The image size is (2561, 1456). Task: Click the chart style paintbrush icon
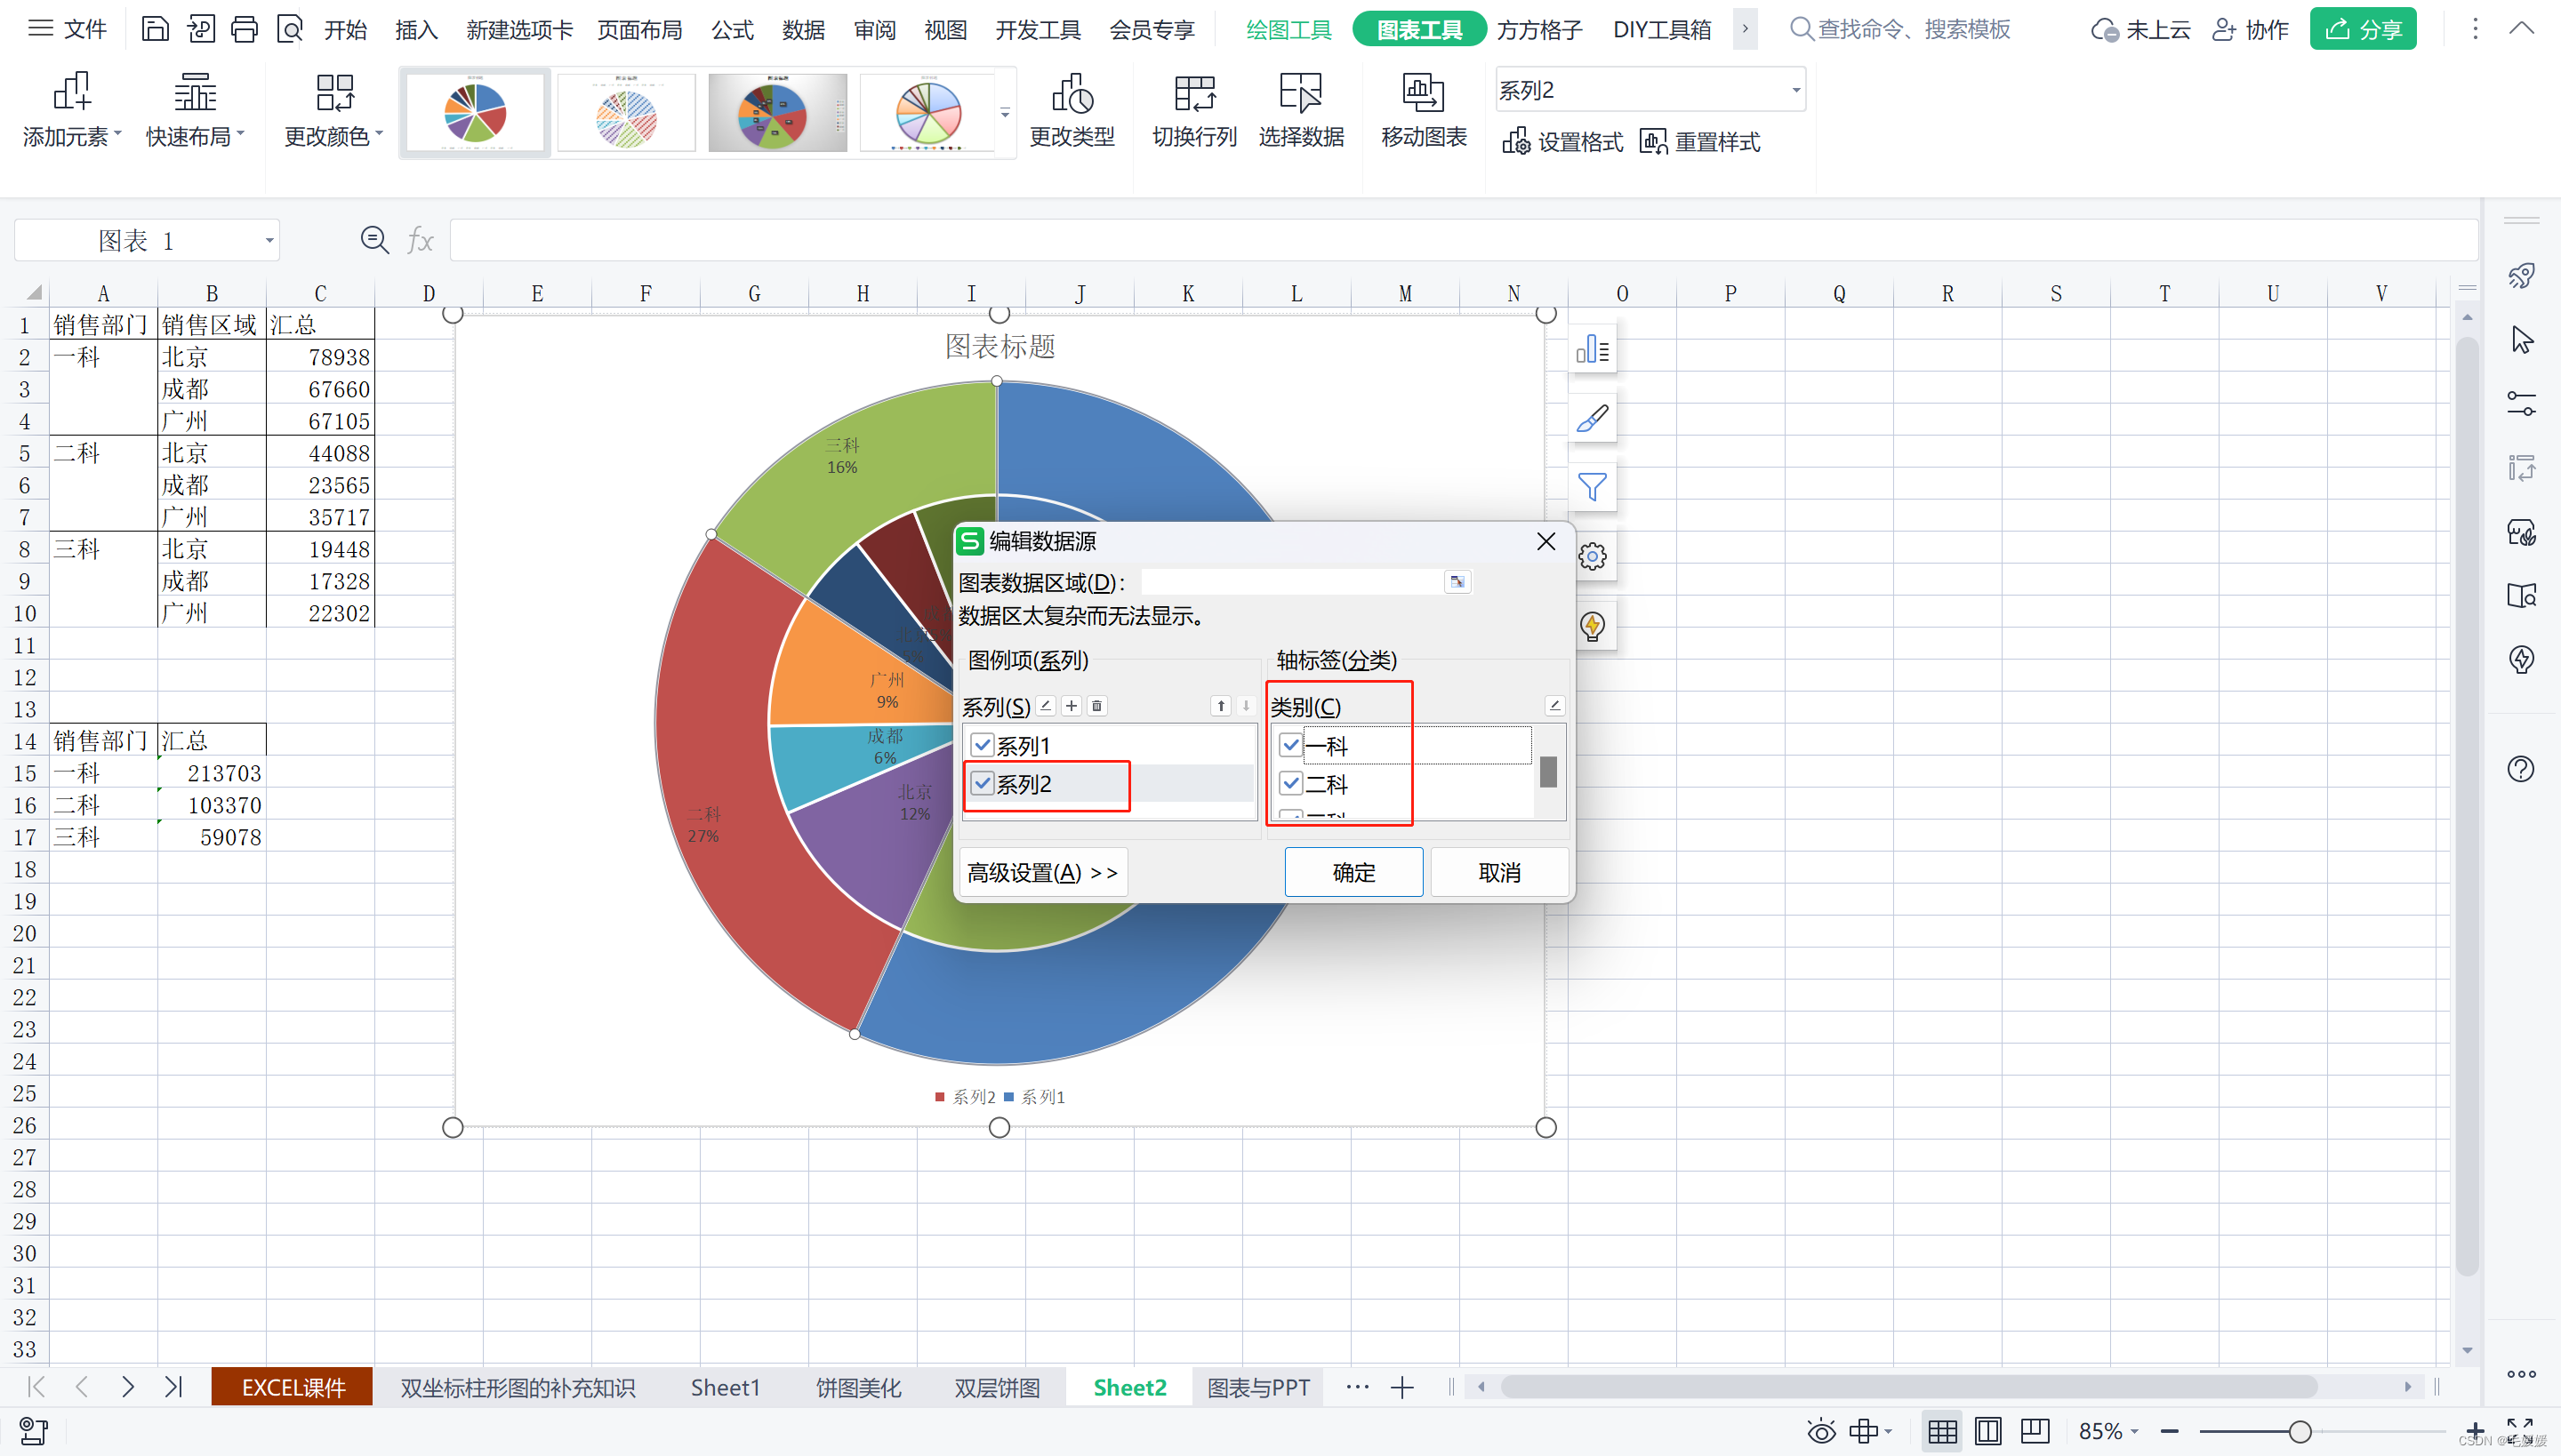(1592, 418)
